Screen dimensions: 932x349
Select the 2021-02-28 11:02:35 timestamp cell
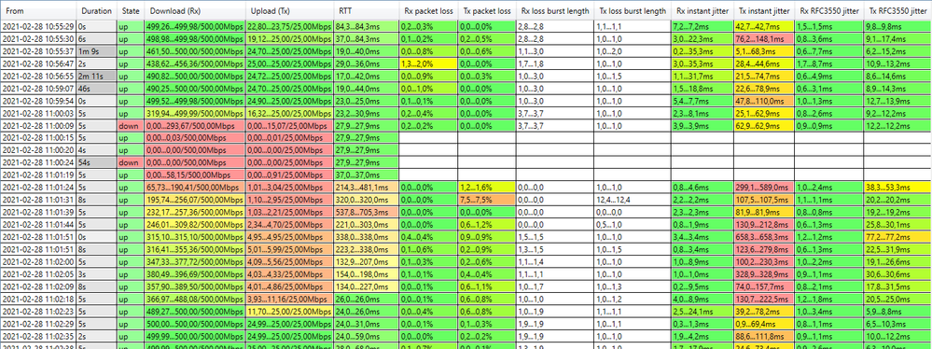38,336
